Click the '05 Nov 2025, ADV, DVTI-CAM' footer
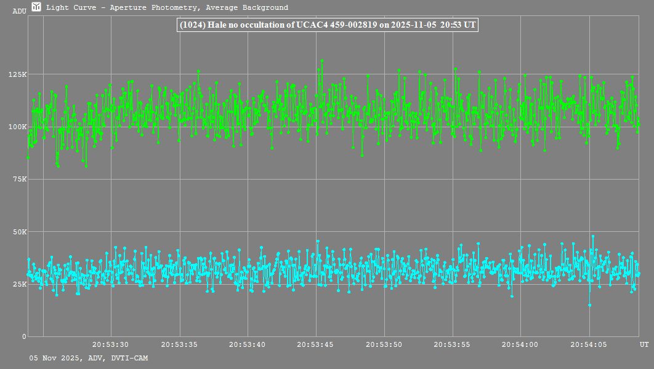Viewport: 654px width, 369px height. (88, 358)
